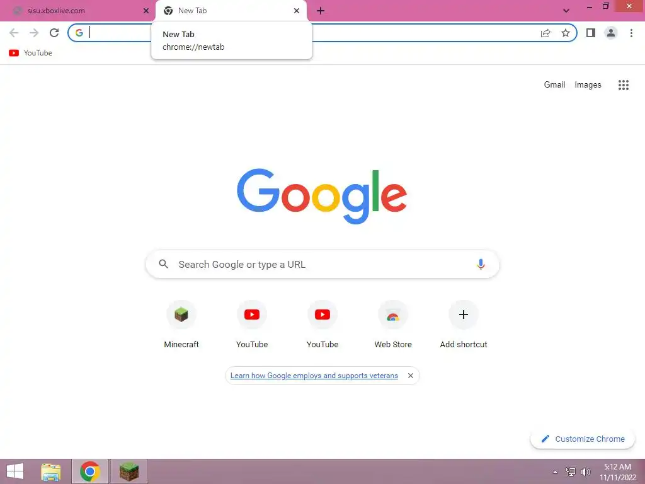Open the Google apps grid

[x=624, y=85]
